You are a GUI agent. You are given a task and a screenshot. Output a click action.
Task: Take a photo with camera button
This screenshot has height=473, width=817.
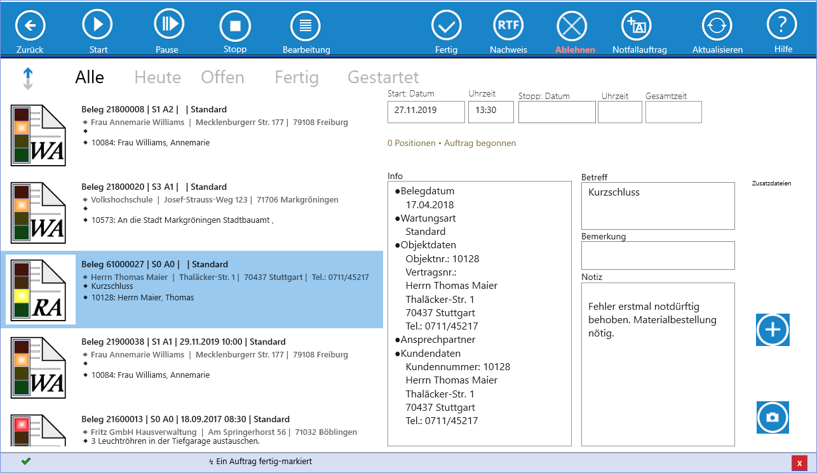click(773, 417)
